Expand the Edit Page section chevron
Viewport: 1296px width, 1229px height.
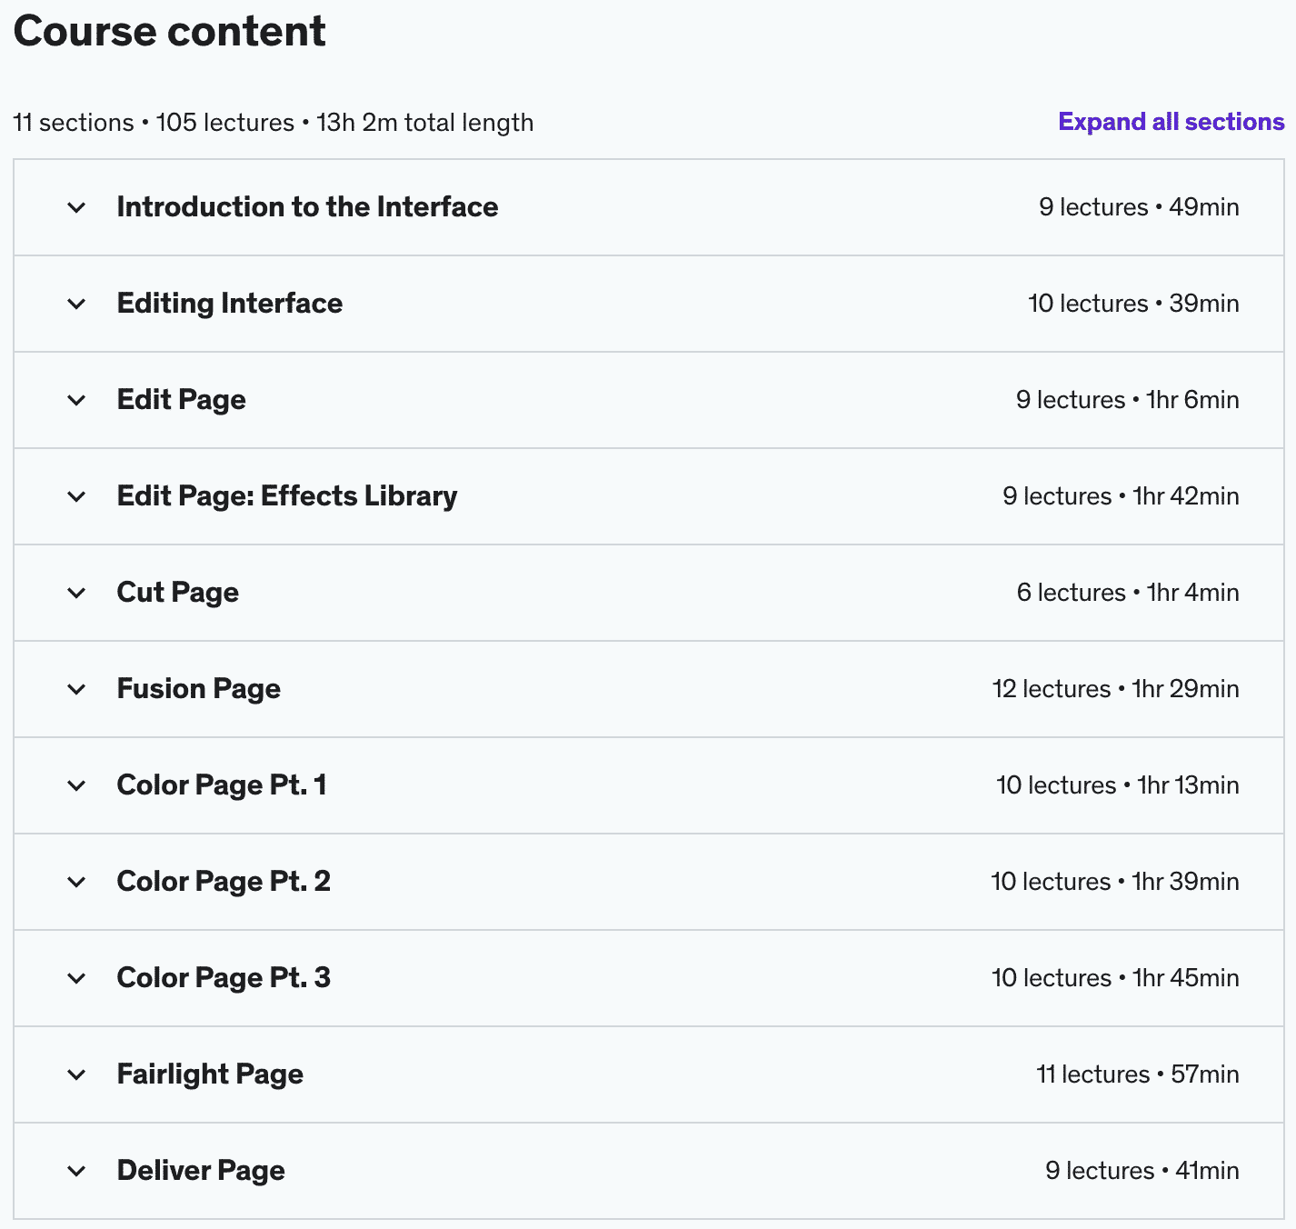click(x=76, y=400)
